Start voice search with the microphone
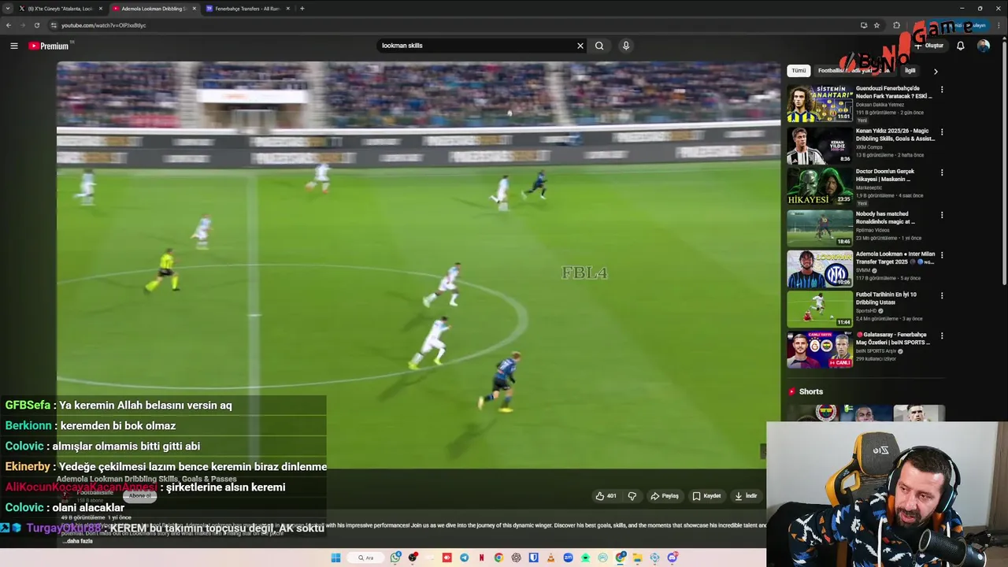 tap(626, 46)
